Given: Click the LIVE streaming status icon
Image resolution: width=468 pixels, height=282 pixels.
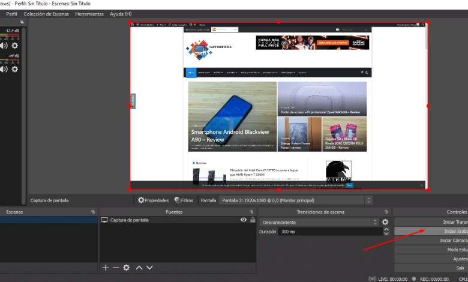Looking at the screenshot, I should point(372,279).
